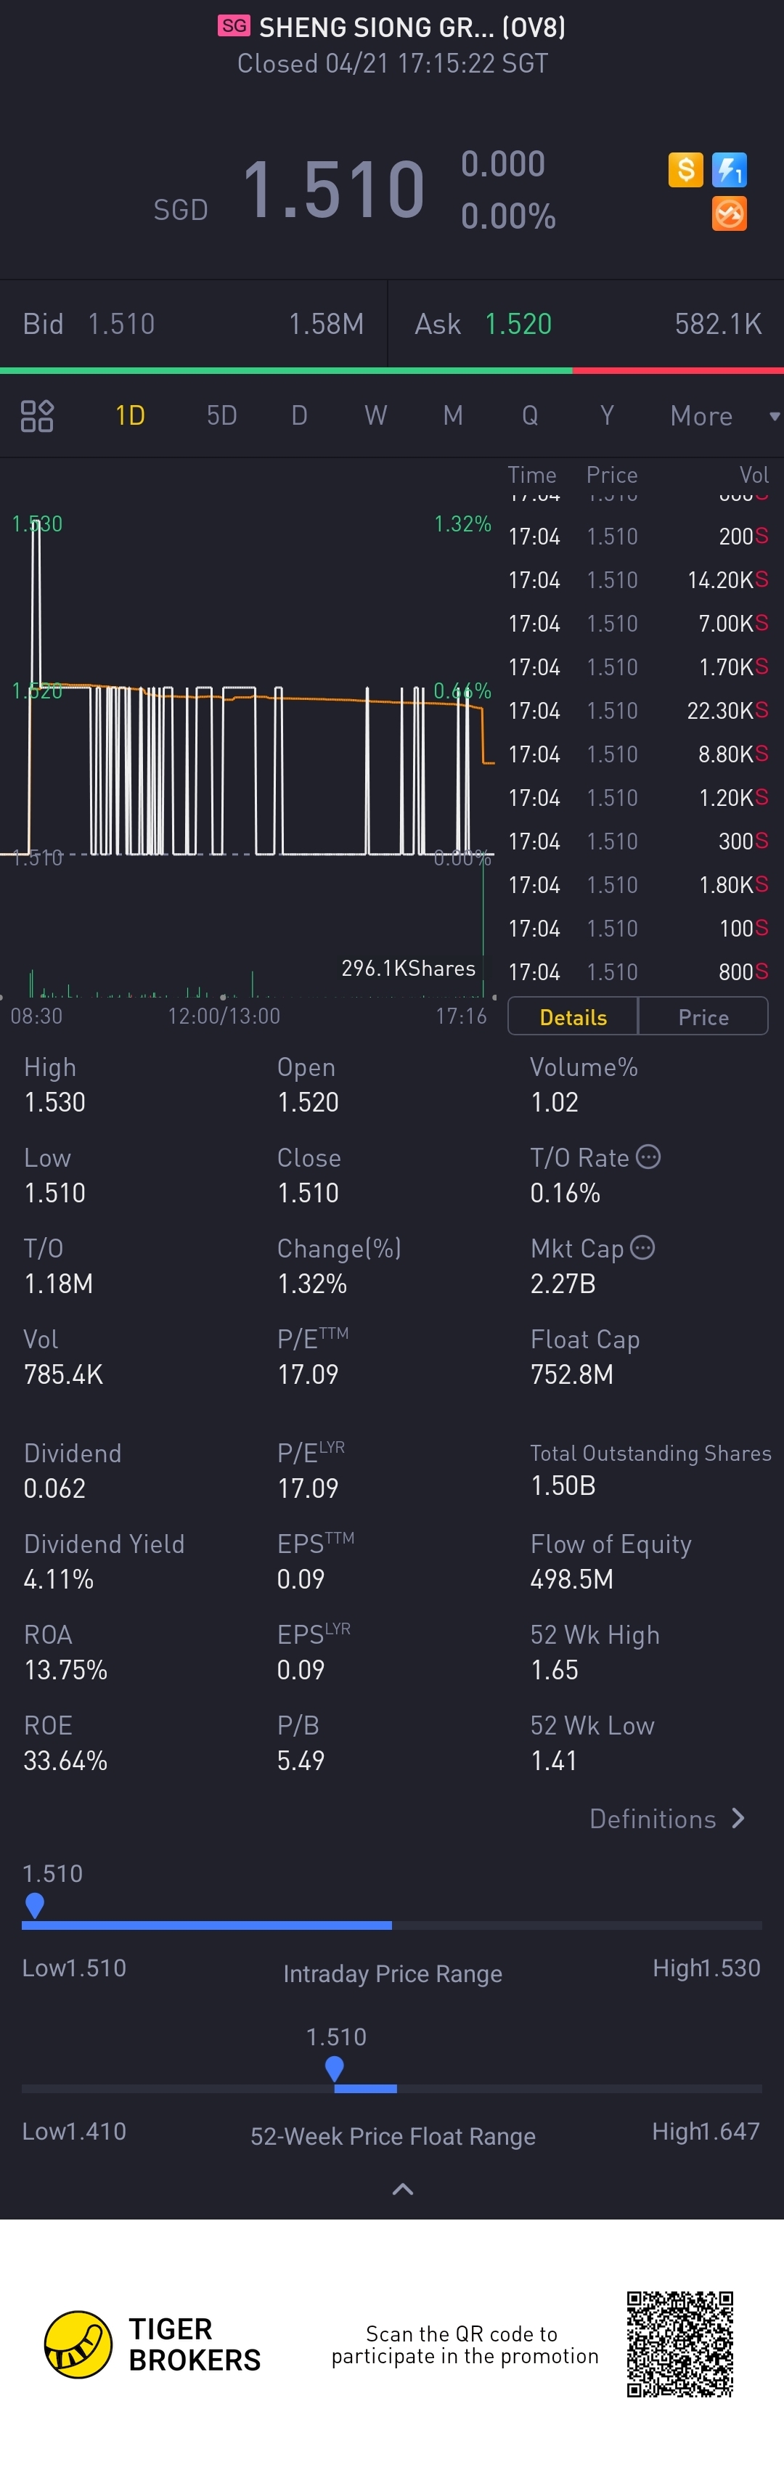This screenshot has width=784, height=2470.
Task: Tap the info icon beside T/O Rate
Action: [649, 1157]
